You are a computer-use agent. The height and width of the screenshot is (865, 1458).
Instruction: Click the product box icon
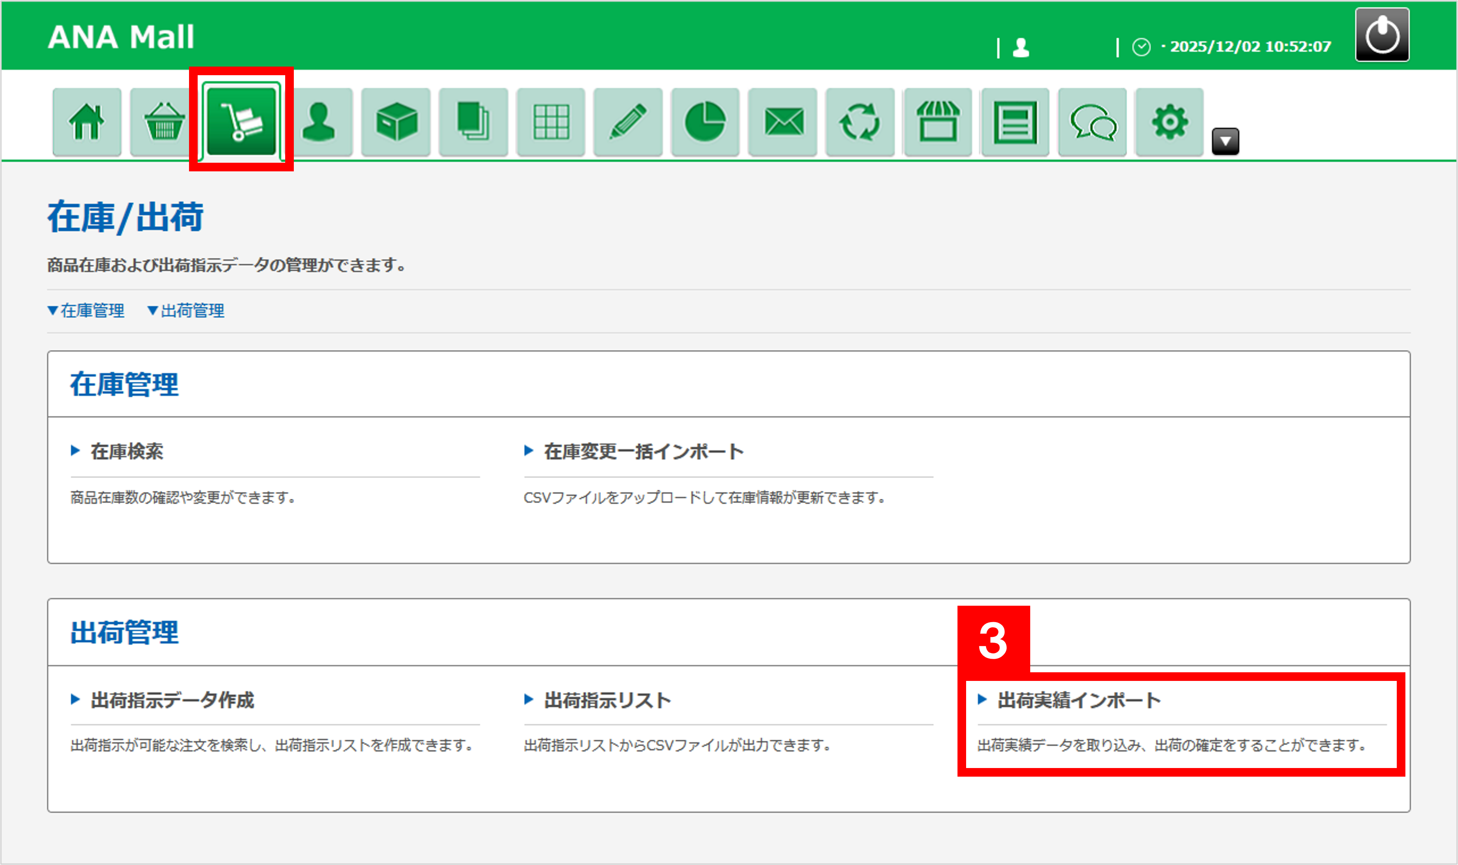pyautogui.click(x=396, y=122)
